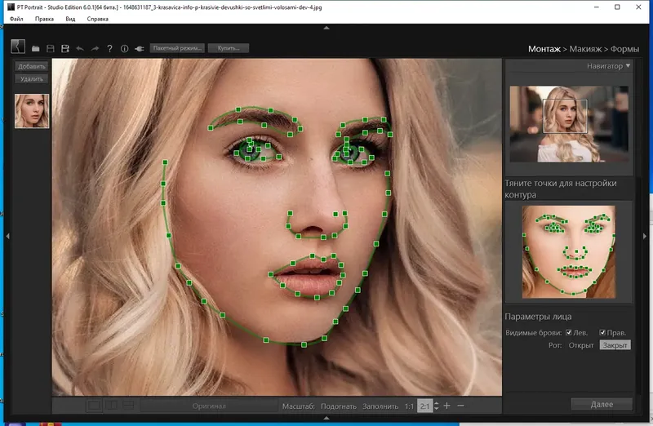Show program info with the circled i icon
653x426 pixels.
[x=124, y=49]
